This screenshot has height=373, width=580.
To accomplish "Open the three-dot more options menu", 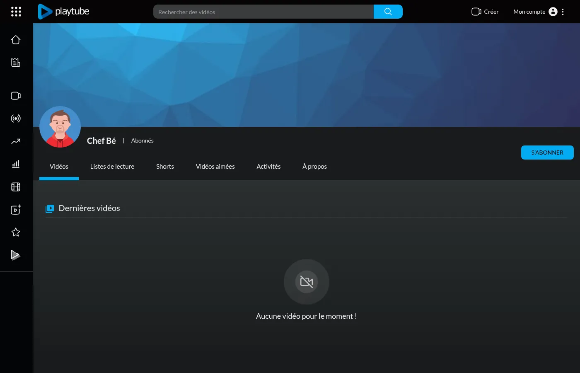I will click(563, 12).
